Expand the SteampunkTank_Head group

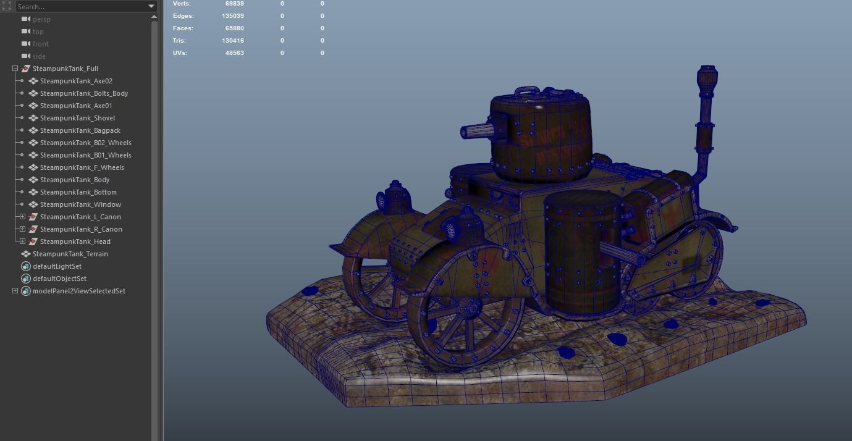click(22, 241)
